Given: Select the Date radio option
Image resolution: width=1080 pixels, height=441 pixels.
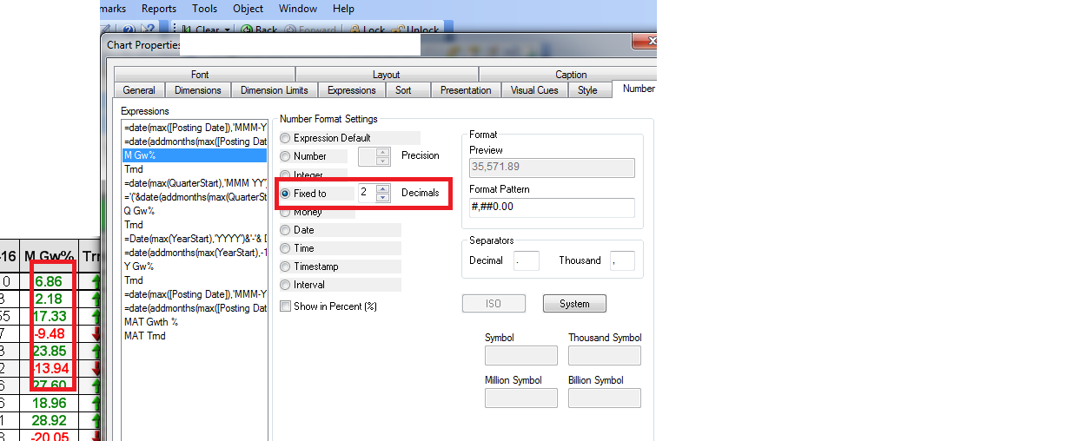Looking at the screenshot, I should point(286,230).
